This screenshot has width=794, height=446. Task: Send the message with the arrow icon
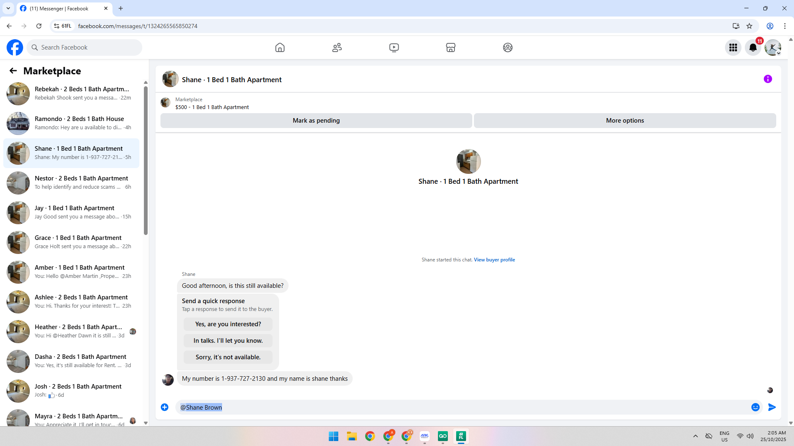772,407
